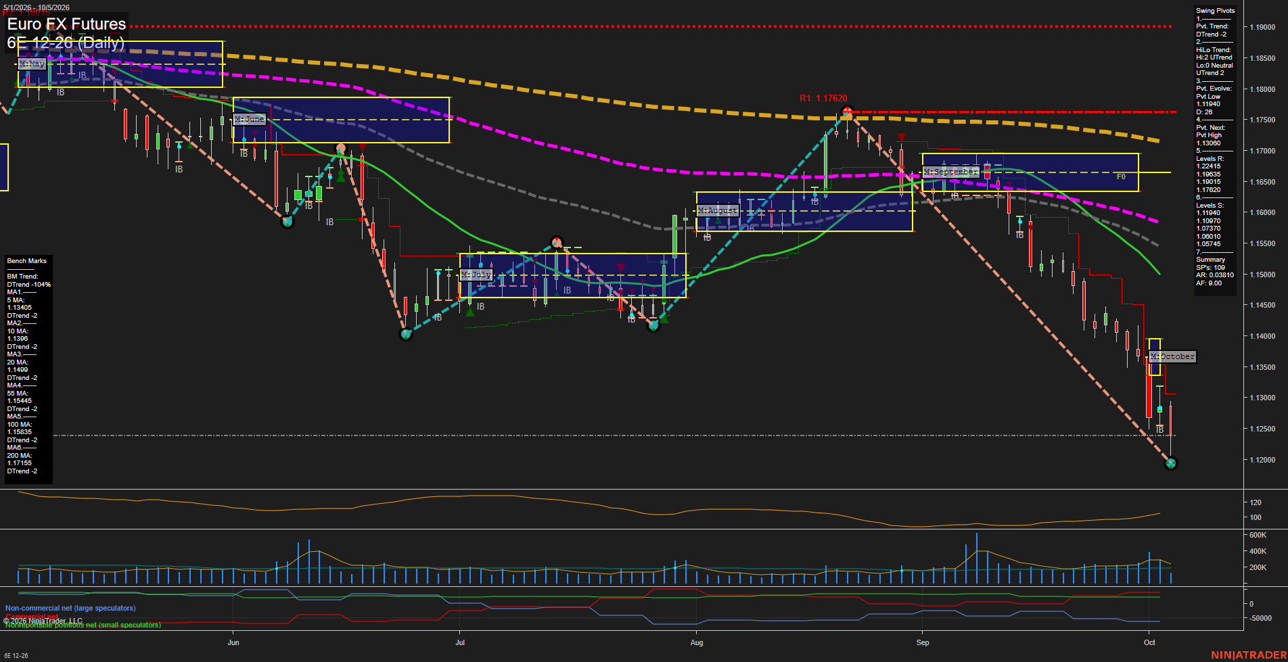Select the early-June swing low pivot circle
1288x662 pixels.
click(287, 221)
